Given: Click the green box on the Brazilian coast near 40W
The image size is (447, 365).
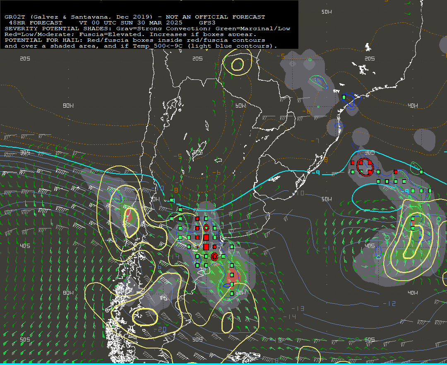Looking at the screenshot, I should pyautogui.click(x=344, y=97).
